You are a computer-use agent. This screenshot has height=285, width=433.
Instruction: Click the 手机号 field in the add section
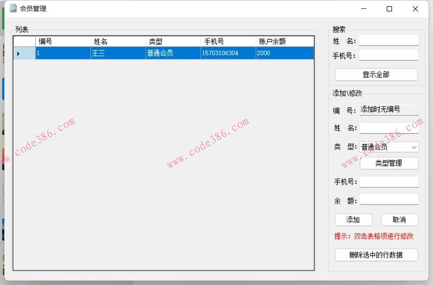pos(389,182)
